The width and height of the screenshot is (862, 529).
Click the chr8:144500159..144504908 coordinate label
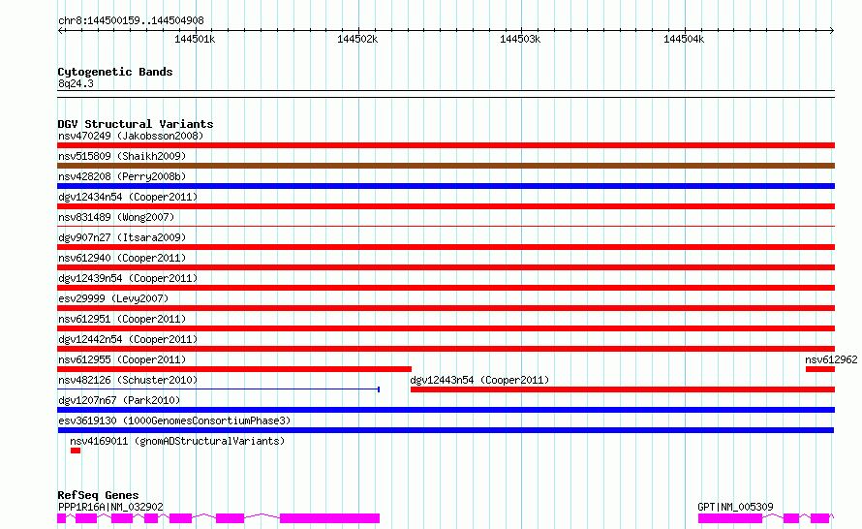(131, 21)
